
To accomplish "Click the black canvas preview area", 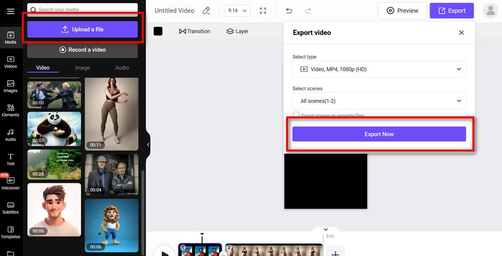I will [x=326, y=181].
